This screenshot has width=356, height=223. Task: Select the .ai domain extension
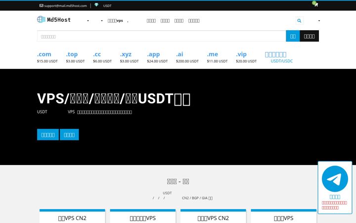pyautogui.click(x=179, y=54)
